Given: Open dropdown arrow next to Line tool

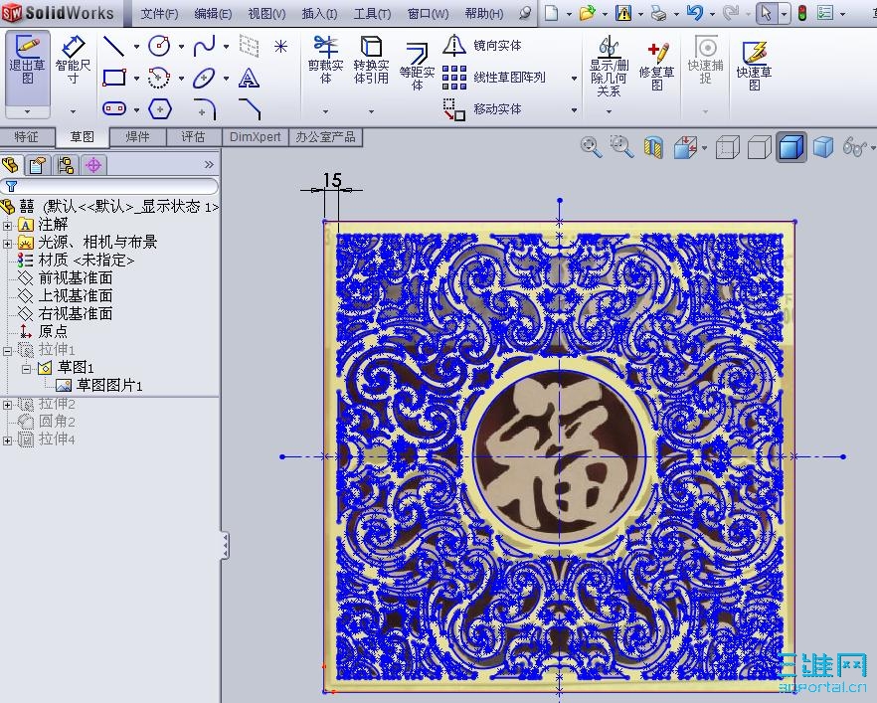Looking at the screenshot, I should [x=136, y=47].
